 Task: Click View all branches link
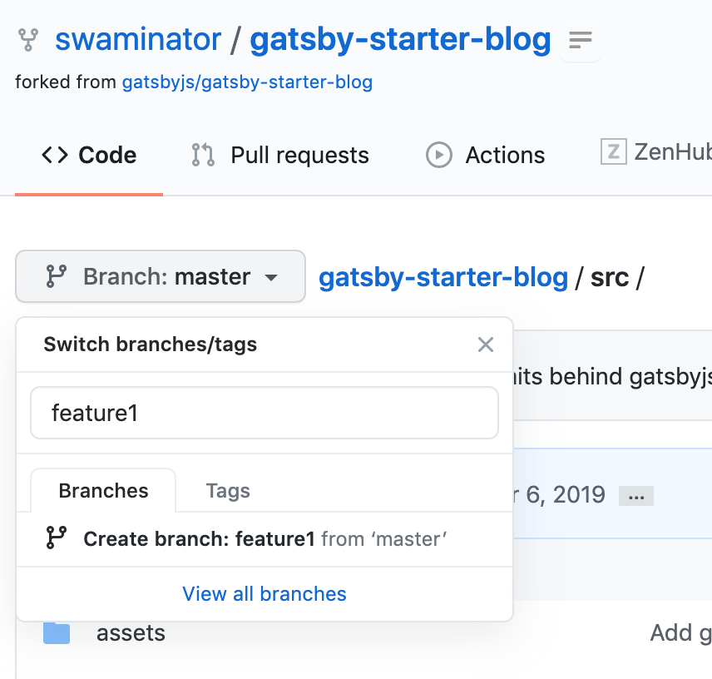[x=265, y=594]
